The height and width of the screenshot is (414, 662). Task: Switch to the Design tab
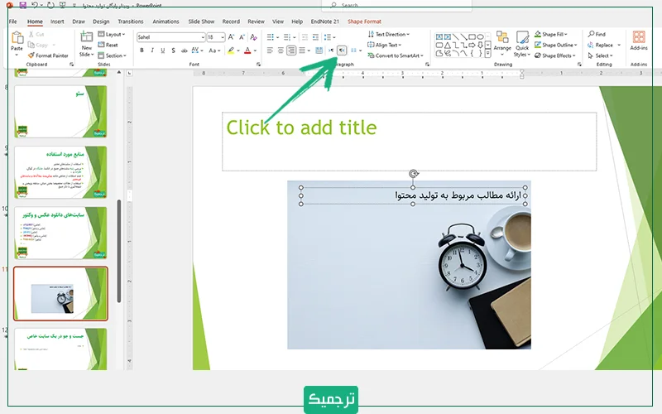(101, 22)
